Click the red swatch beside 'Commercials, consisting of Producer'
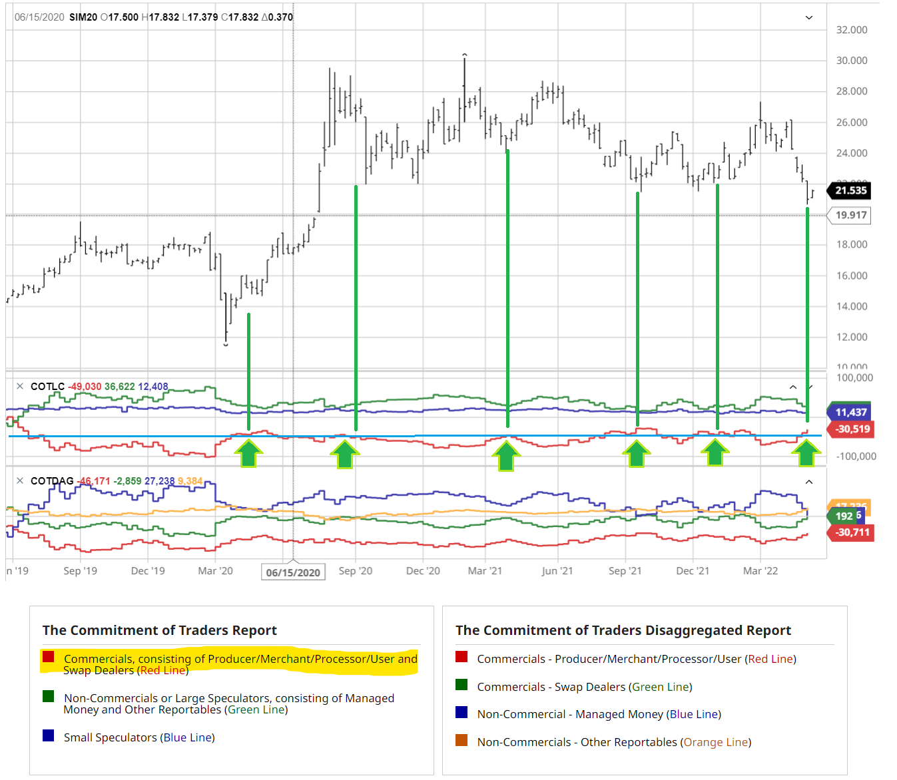The width and height of the screenshot is (897, 780). coord(48,657)
